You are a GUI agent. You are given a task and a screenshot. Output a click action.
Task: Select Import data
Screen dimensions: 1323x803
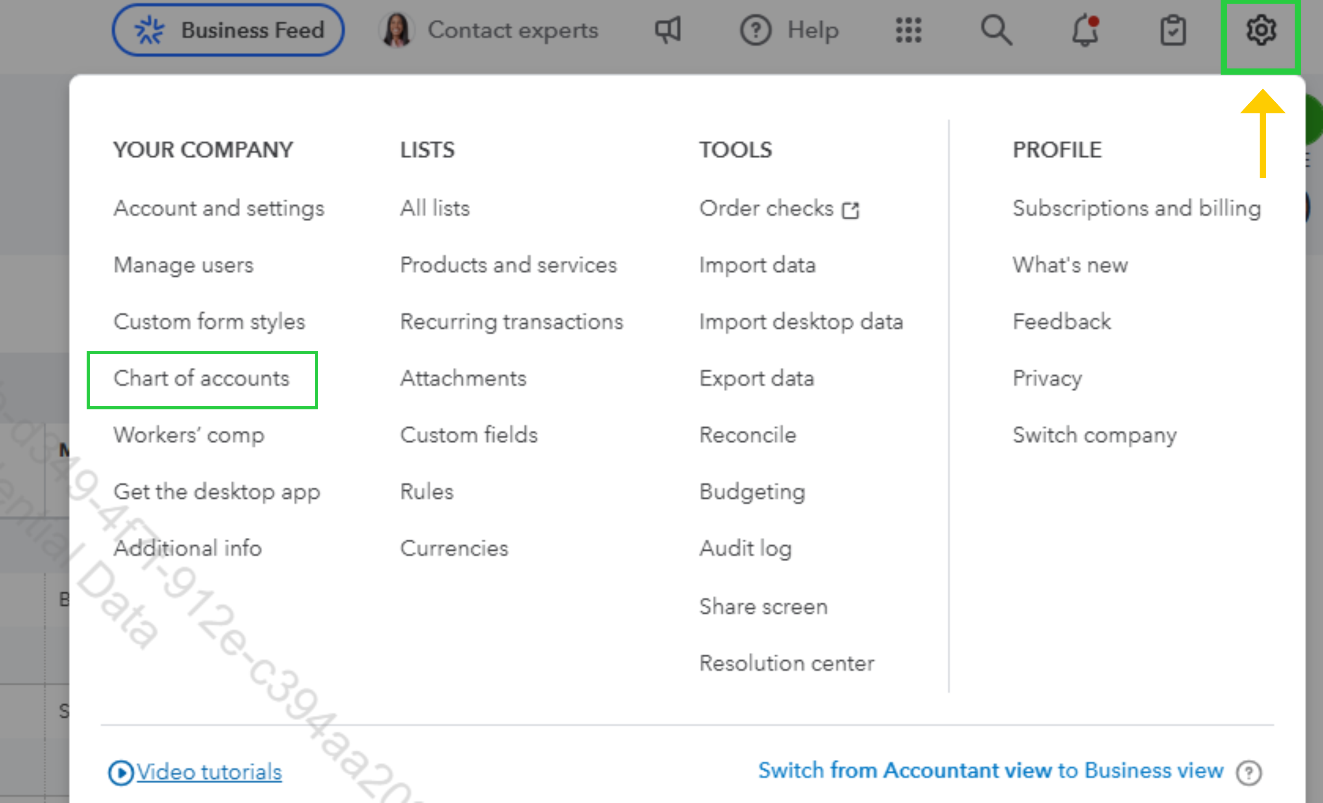tap(757, 265)
